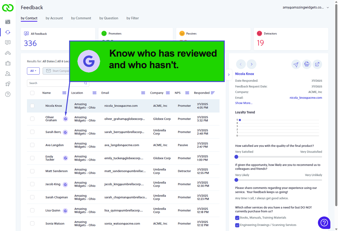
Task: Sort by the Responded column icon
Action: (x=213, y=93)
